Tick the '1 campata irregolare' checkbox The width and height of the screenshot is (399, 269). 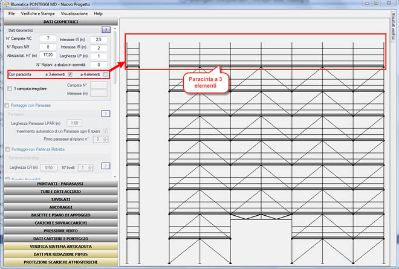9,89
